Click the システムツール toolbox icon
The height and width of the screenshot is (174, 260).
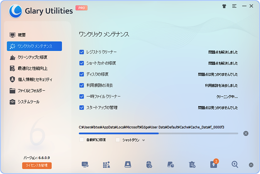click(12, 102)
